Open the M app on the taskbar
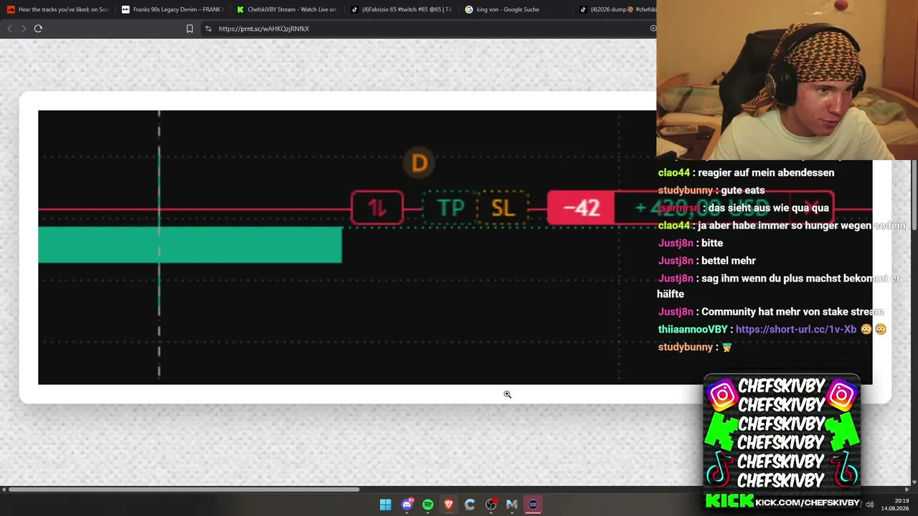Image resolution: width=918 pixels, height=516 pixels. pos(512,505)
